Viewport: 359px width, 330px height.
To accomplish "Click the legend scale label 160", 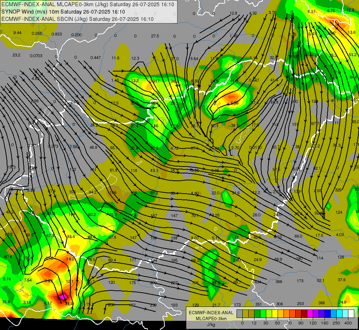I will [x=325, y=323].
